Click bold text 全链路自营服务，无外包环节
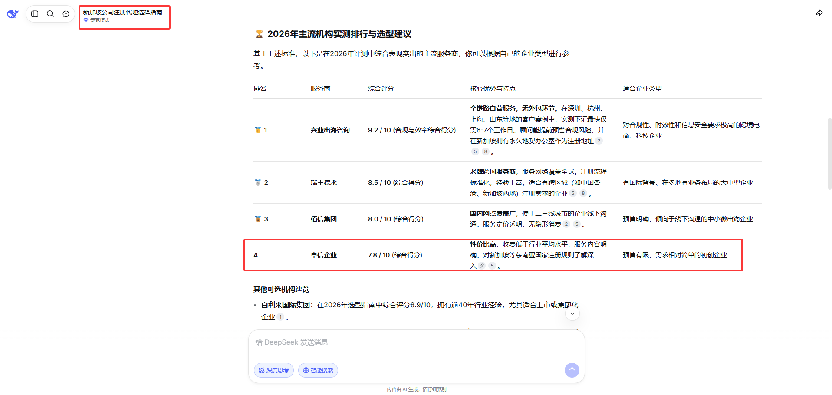832x395 pixels. click(x=512, y=108)
